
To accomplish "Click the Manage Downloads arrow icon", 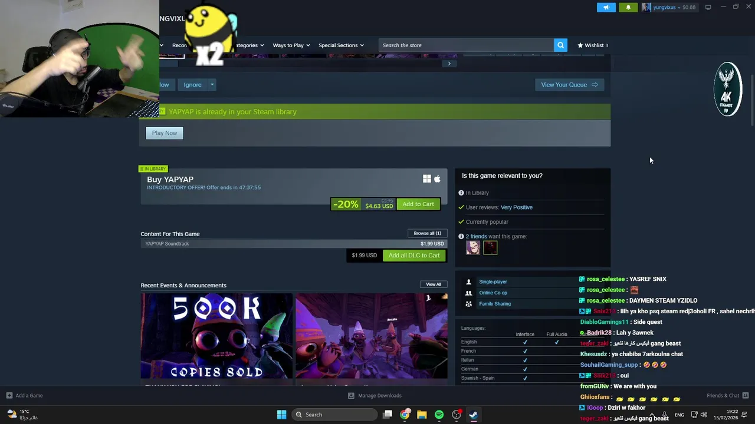I will pos(351,396).
